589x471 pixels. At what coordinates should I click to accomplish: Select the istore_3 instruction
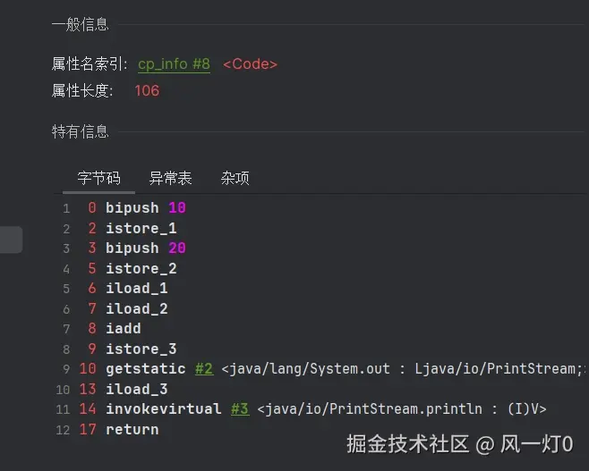click(141, 349)
